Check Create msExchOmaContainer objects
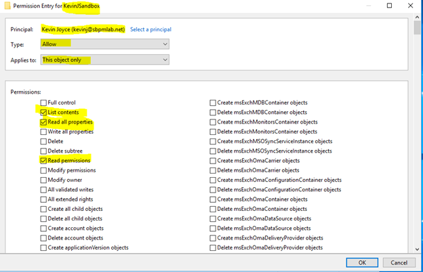The height and width of the screenshot is (272, 423). coord(213,199)
